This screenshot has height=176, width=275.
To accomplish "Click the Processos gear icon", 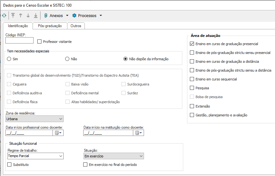I will click(x=74, y=15).
